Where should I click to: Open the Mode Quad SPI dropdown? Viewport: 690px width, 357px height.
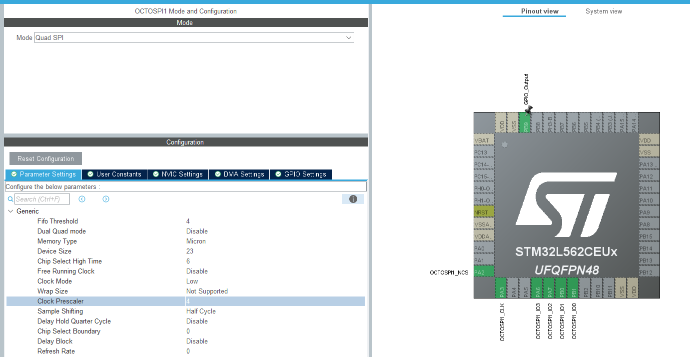click(x=194, y=37)
